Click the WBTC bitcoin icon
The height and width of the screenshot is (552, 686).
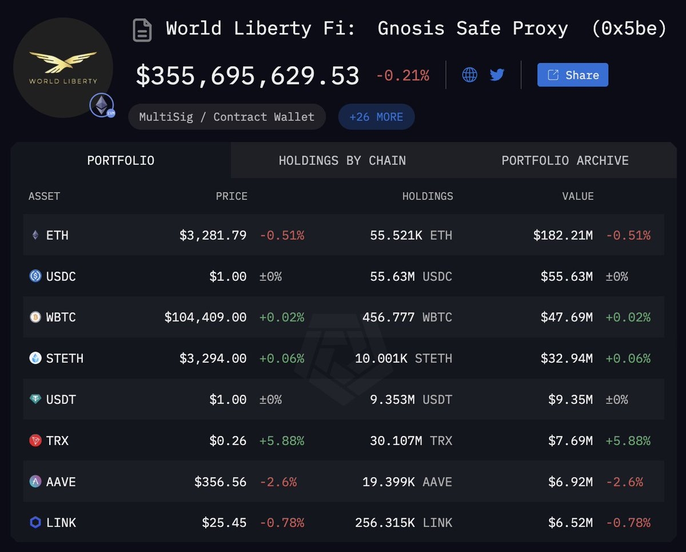point(35,317)
